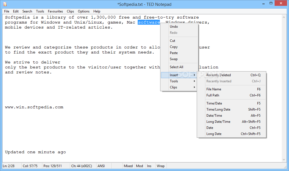Insert Date only

(231, 128)
